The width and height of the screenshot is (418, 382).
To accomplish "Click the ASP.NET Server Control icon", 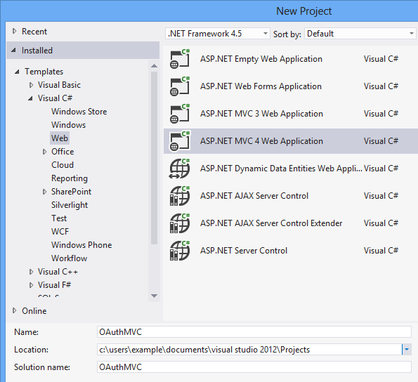I will tap(180, 251).
